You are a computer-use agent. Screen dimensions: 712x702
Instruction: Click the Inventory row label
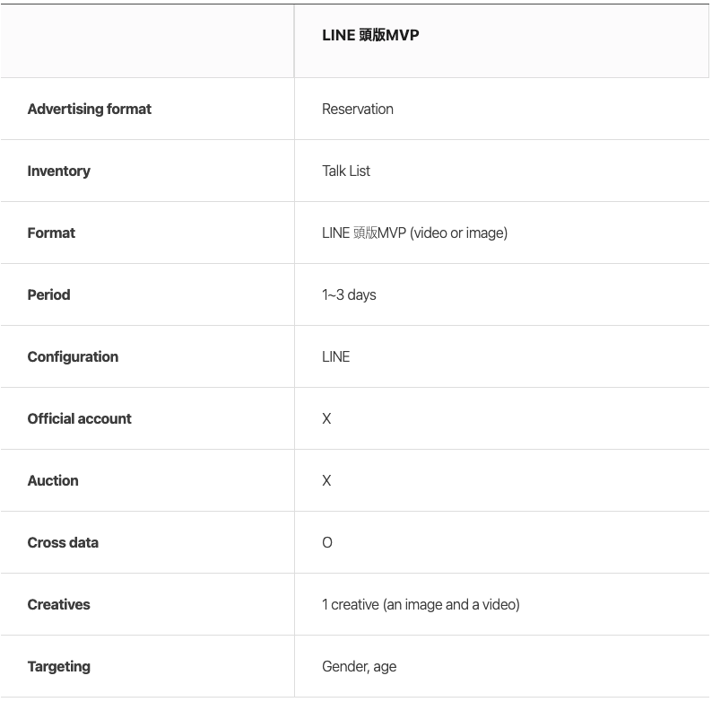point(59,171)
